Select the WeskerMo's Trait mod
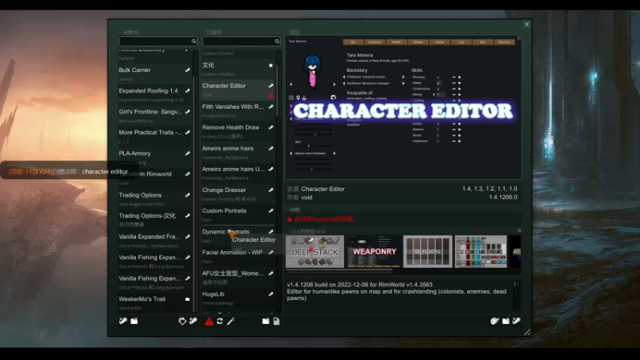 coord(154,302)
